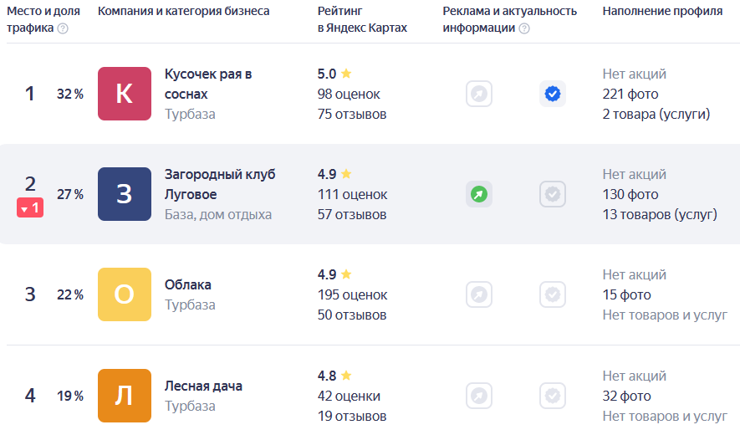Click the help icon beside "информации" header
Image resolution: width=740 pixels, height=435 pixels.
click(523, 28)
